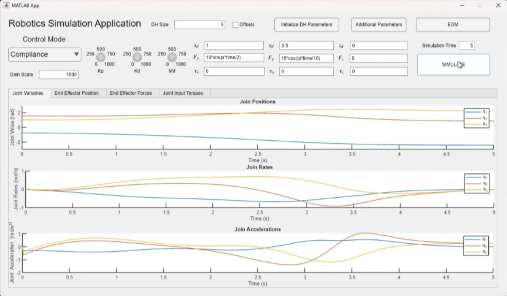Click the DH Size input field

pyautogui.click(x=200, y=25)
